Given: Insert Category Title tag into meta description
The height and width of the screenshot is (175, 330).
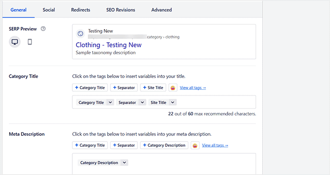Looking at the screenshot, I should (90, 145).
